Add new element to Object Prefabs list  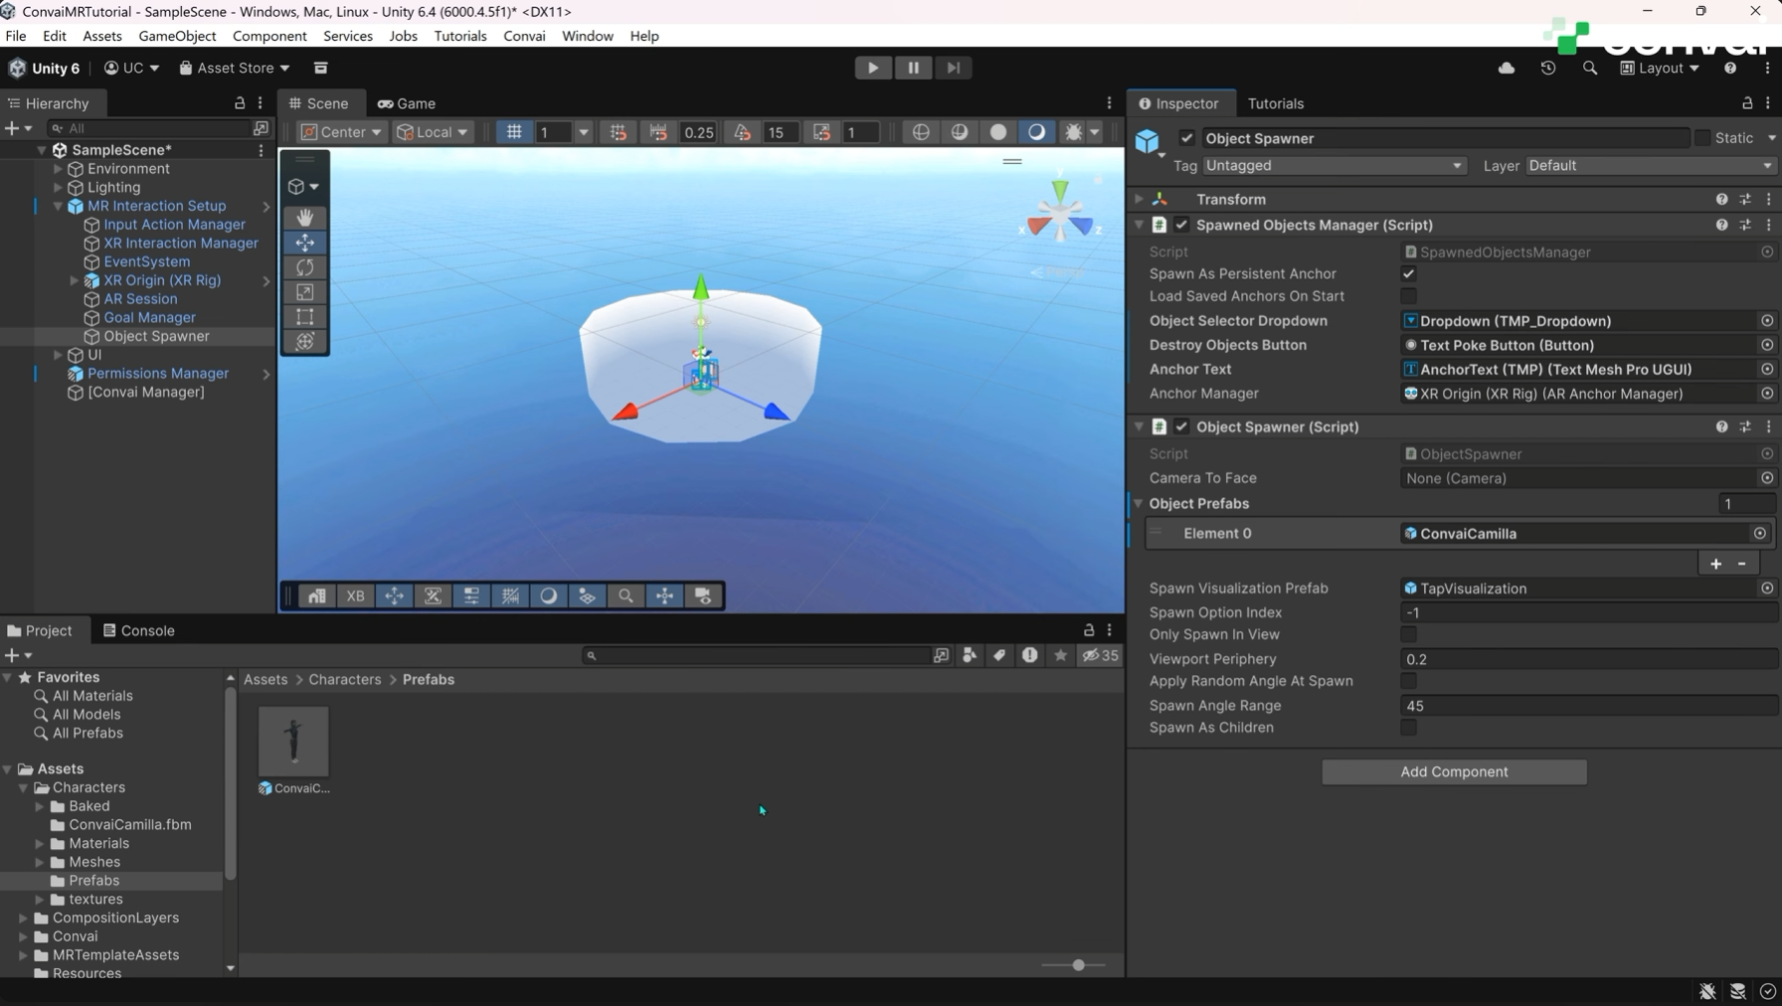(1716, 564)
